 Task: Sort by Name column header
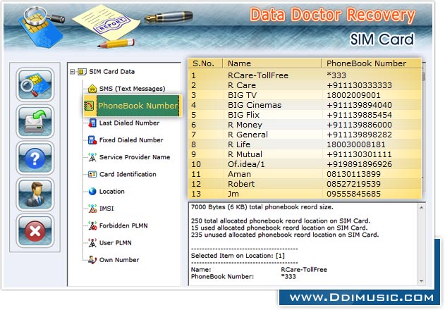pos(272,63)
